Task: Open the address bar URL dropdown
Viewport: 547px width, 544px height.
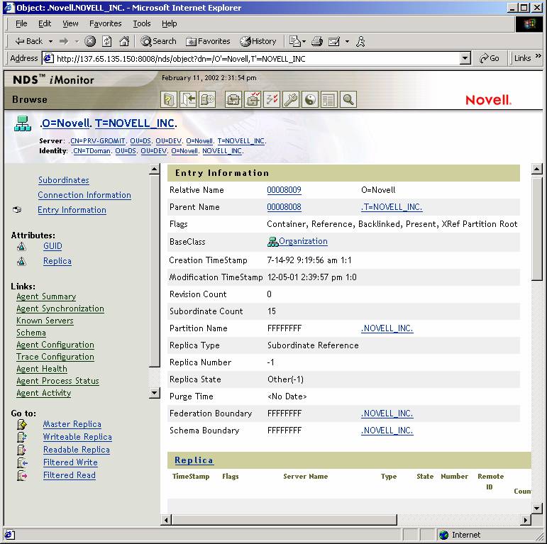Action: point(465,59)
